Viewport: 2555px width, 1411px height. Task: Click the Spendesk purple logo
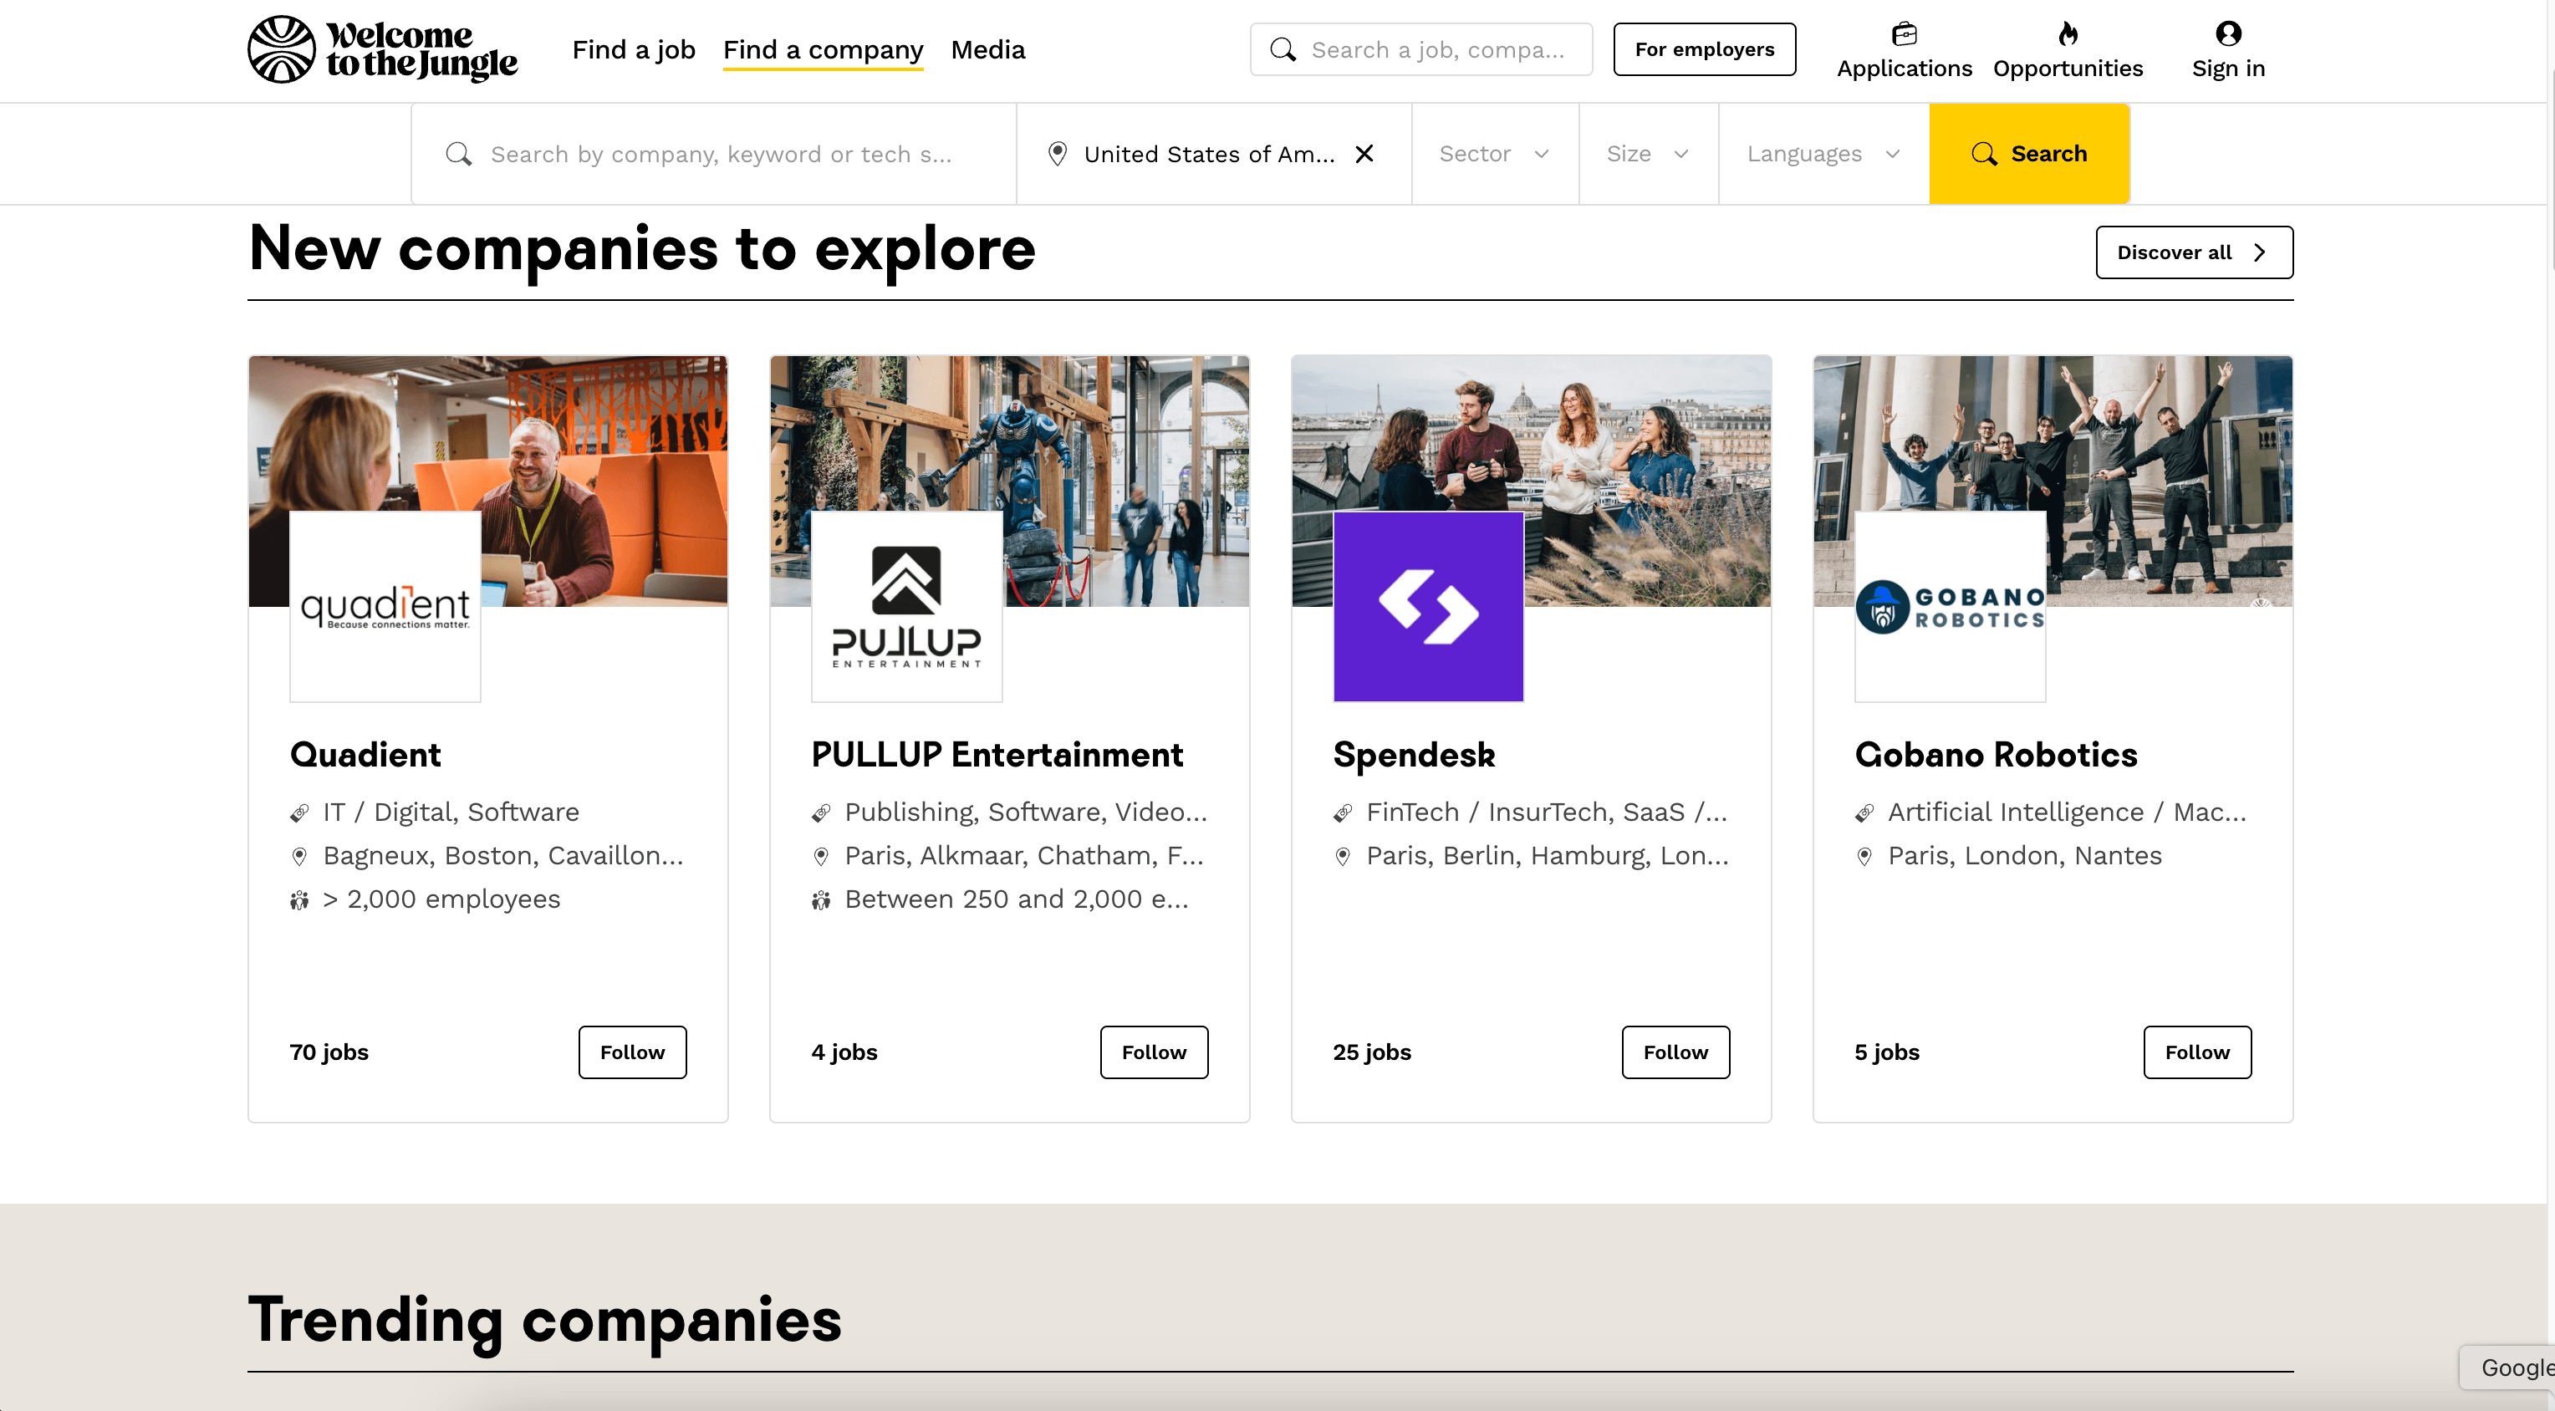coord(1427,606)
